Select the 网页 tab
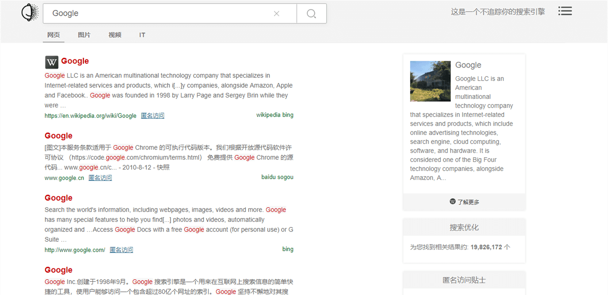Viewport: 608px width, 295px height. 54,35
